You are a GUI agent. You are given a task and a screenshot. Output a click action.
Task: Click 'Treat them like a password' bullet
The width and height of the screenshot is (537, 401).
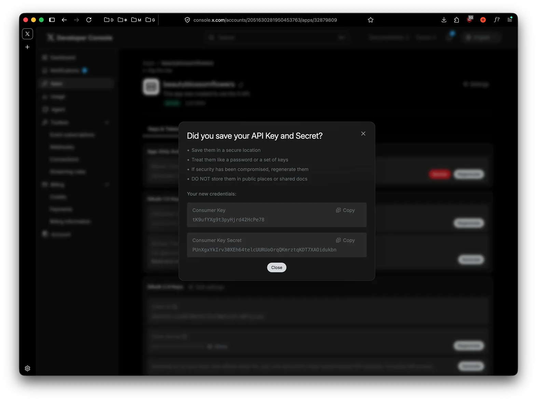240,160
